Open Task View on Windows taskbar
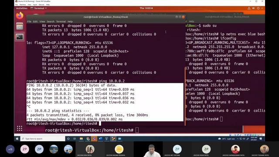279x157 pixels. click(75, 139)
